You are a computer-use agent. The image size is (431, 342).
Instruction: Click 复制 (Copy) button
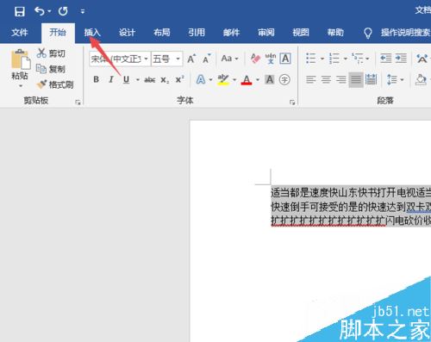pyautogui.click(x=51, y=69)
